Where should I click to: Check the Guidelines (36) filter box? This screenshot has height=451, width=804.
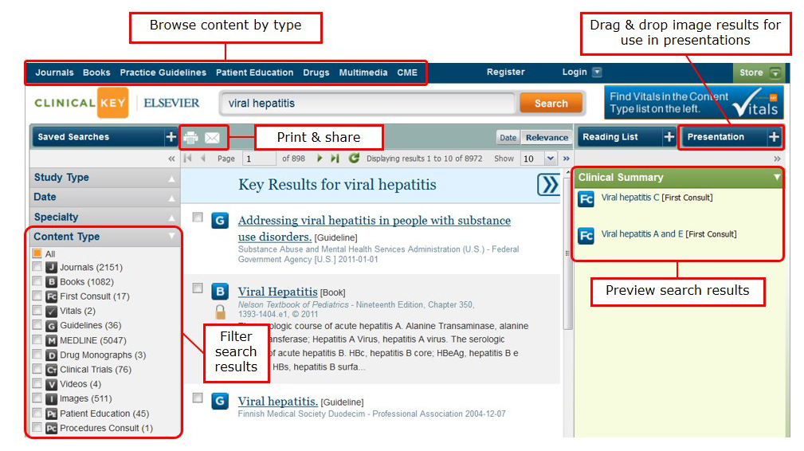(37, 325)
